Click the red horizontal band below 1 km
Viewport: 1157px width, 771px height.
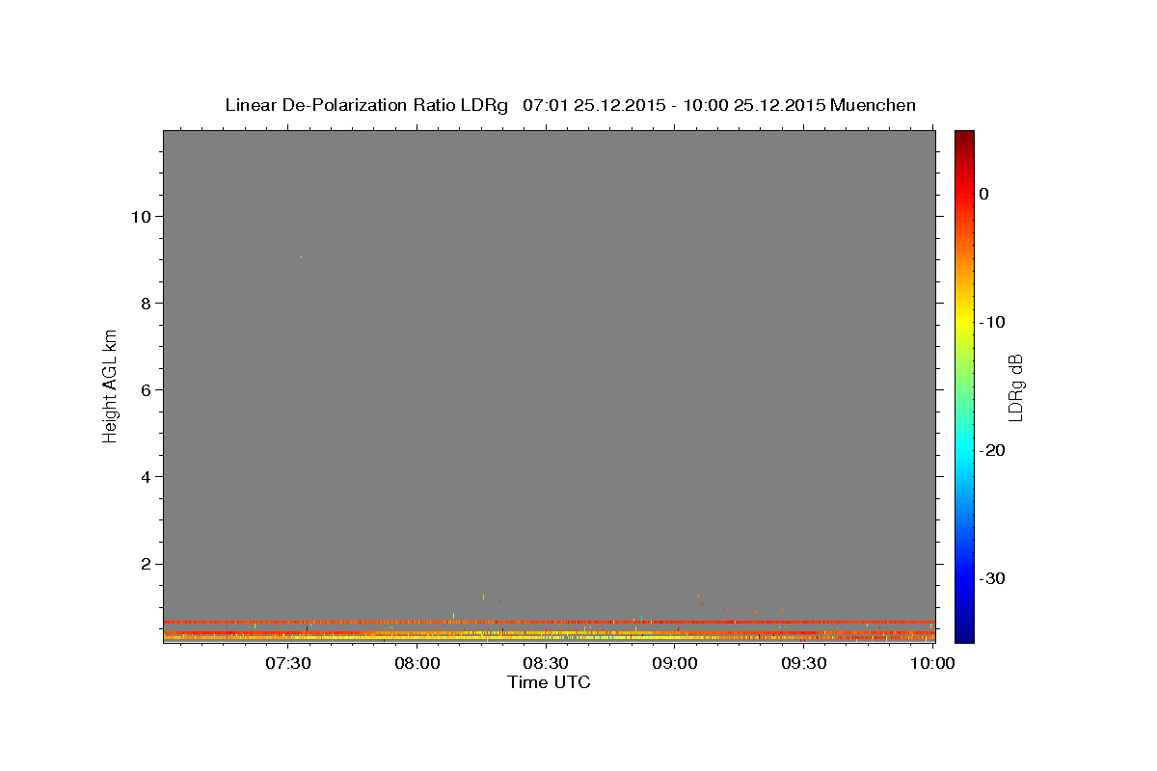click(549, 622)
